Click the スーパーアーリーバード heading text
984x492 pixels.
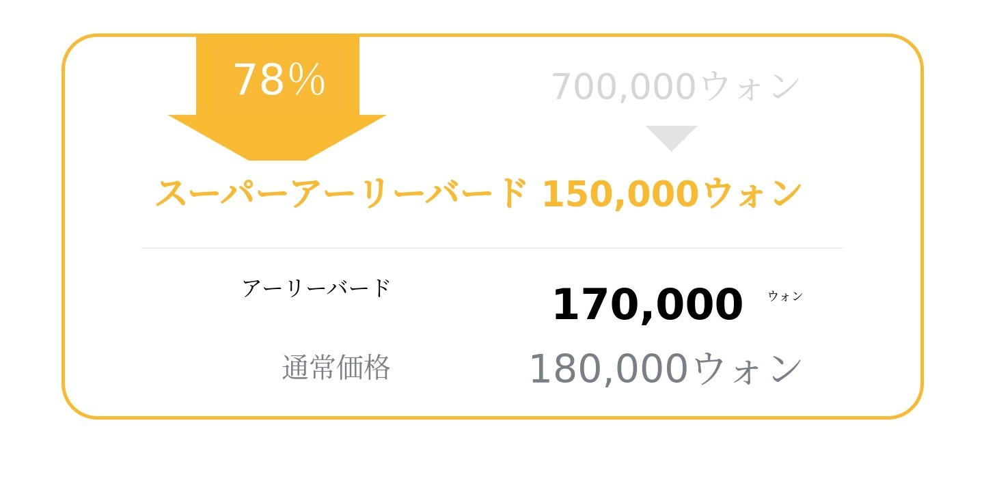click(342, 193)
